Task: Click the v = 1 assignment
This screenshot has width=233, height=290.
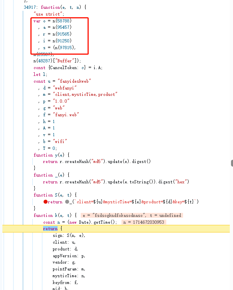Action: click(x=49, y=135)
